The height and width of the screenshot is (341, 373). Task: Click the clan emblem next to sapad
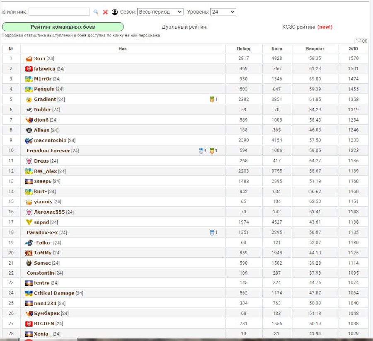(29, 222)
